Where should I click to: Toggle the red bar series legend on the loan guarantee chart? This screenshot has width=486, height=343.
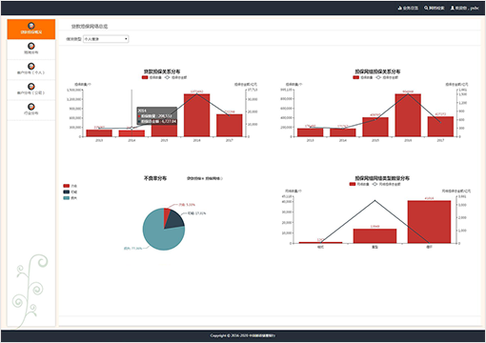(152, 77)
